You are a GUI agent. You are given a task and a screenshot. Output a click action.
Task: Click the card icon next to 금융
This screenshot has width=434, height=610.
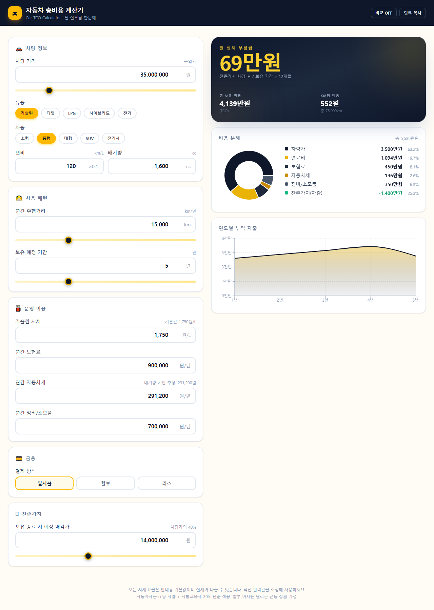(19, 459)
